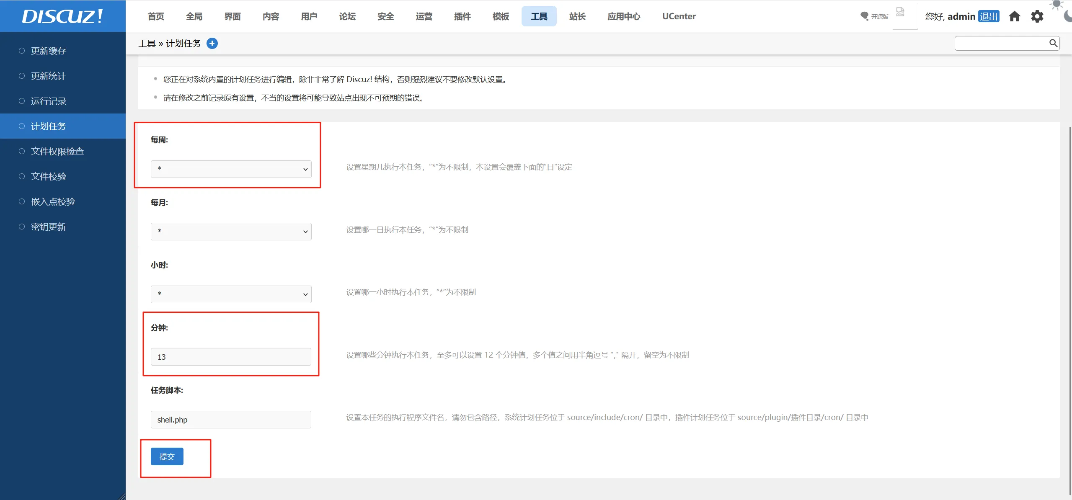The height and width of the screenshot is (500, 1072).
Task: Click the search magnifier icon
Action: pyautogui.click(x=1053, y=43)
